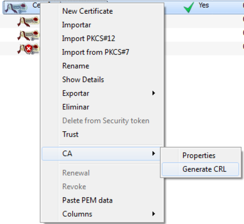Viewport: 244px width, 224px height.
Task: Select the third certificate icon with key
Action: pyautogui.click(x=28, y=35)
